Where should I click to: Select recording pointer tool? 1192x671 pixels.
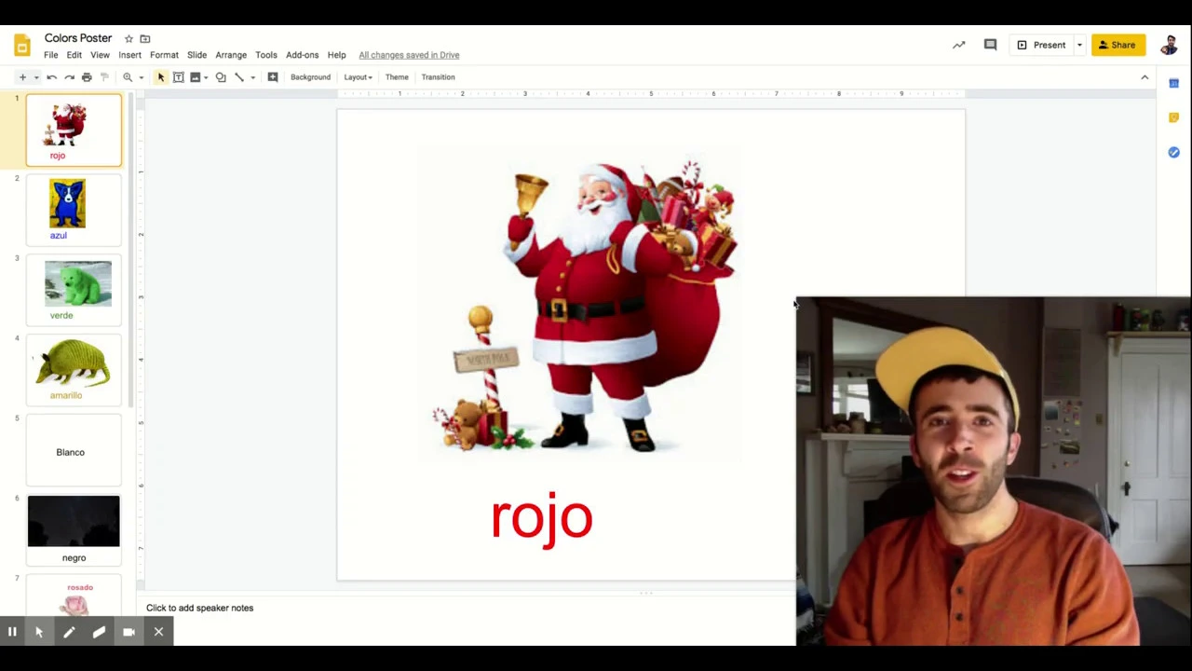point(39,632)
